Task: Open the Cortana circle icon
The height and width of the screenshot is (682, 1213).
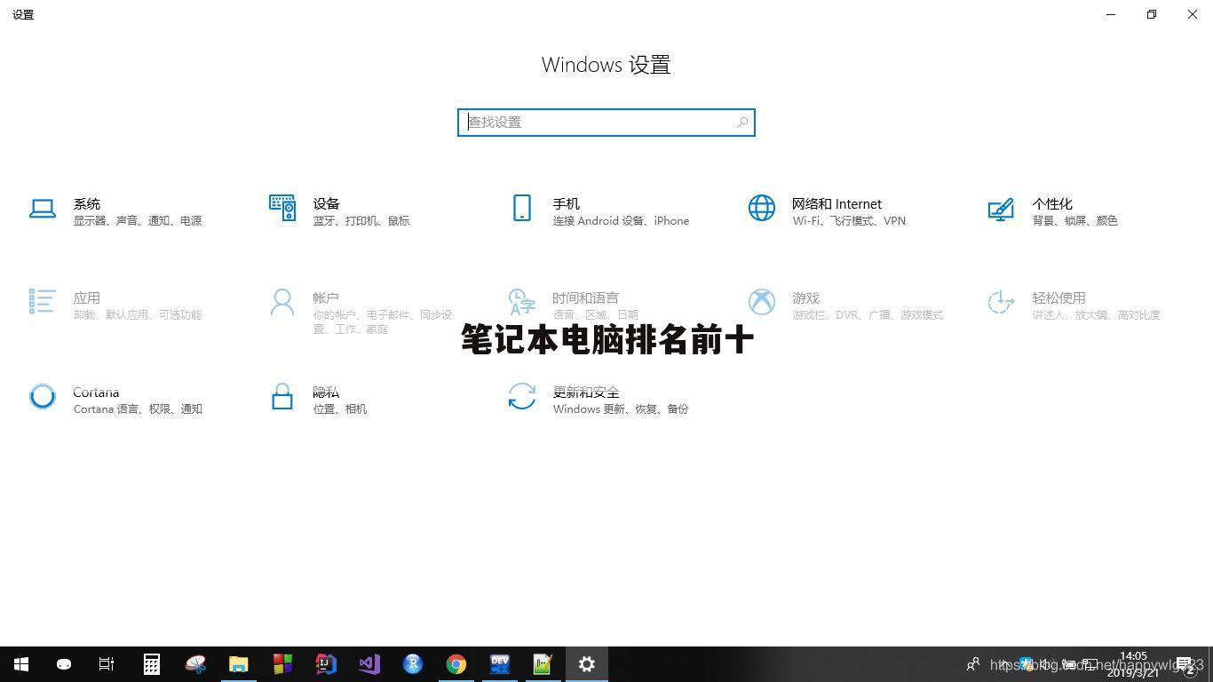Action: pyautogui.click(x=43, y=396)
